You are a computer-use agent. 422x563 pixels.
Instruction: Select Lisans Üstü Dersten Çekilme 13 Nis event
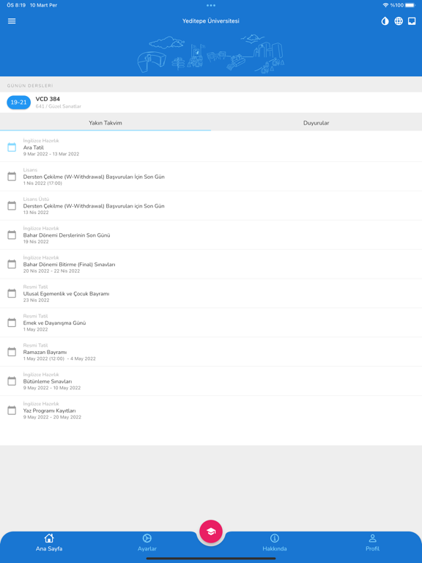pyautogui.click(x=94, y=206)
